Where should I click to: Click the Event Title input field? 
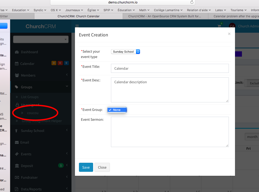pyautogui.click(x=170, y=68)
